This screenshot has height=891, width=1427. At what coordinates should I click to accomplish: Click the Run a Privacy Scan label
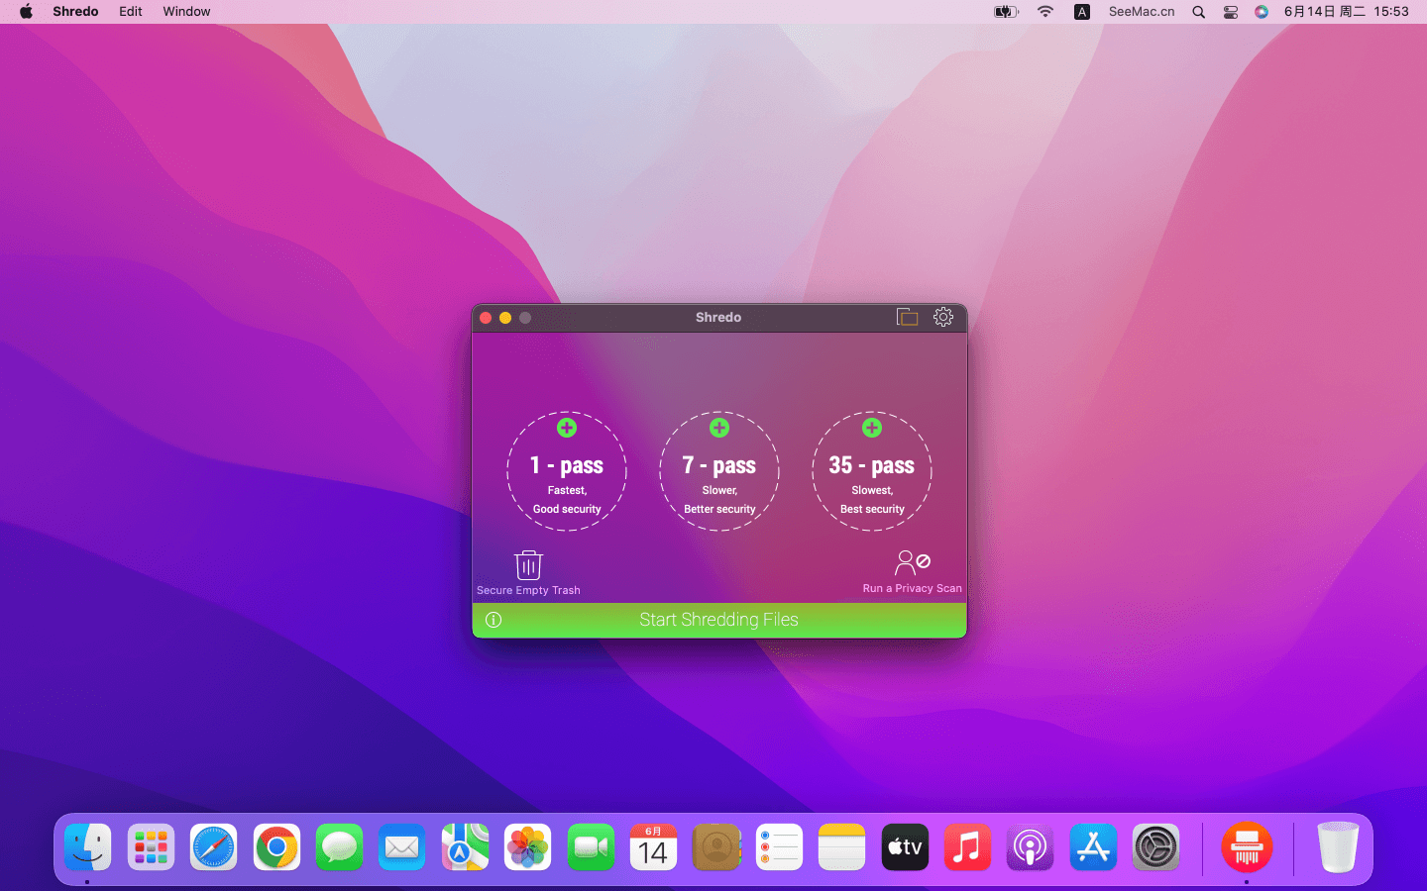pos(912,588)
